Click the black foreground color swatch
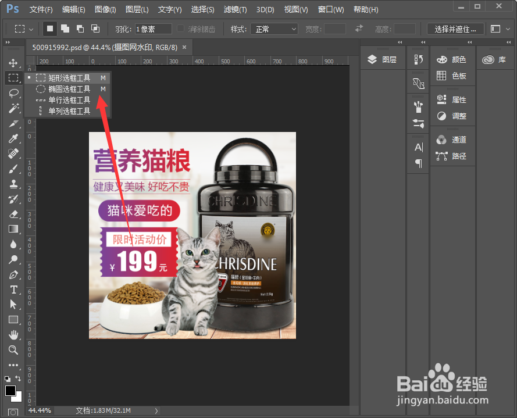This screenshot has height=418, width=517. 9,390
